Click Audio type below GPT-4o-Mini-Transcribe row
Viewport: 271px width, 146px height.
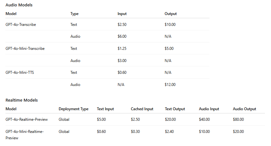(75, 61)
